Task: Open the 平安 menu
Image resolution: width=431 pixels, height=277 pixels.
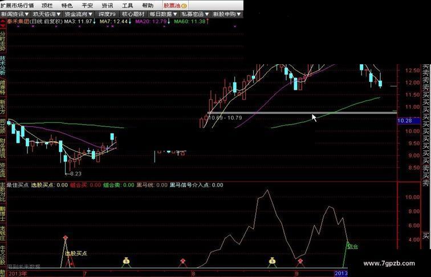Action: [87, 5]
